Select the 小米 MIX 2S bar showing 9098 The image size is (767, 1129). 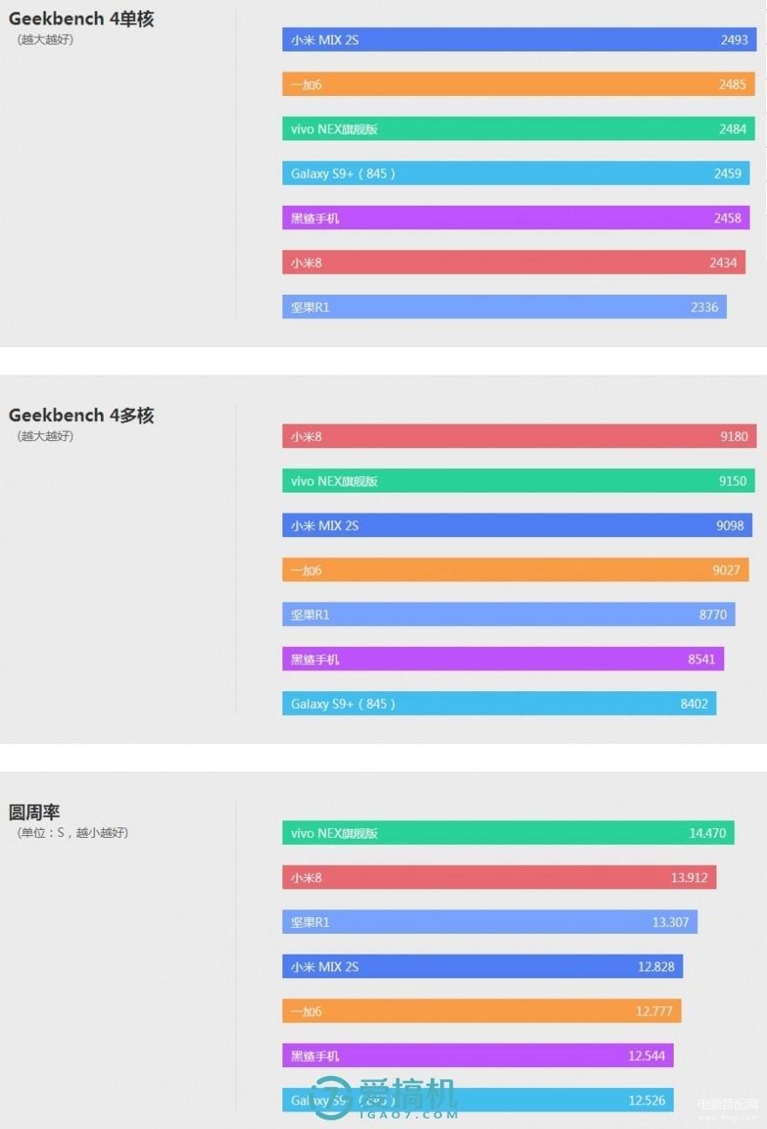pos(517,525)
